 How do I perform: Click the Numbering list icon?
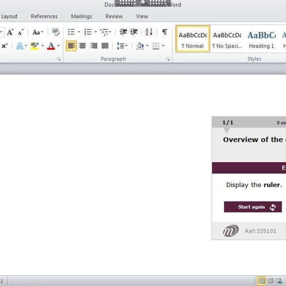click(x=88, y=32)
